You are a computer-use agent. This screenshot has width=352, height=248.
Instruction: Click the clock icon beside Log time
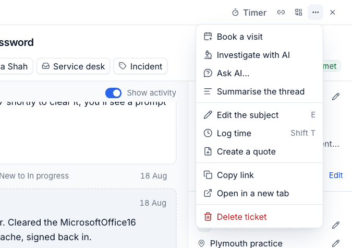[x=208, y=133]
